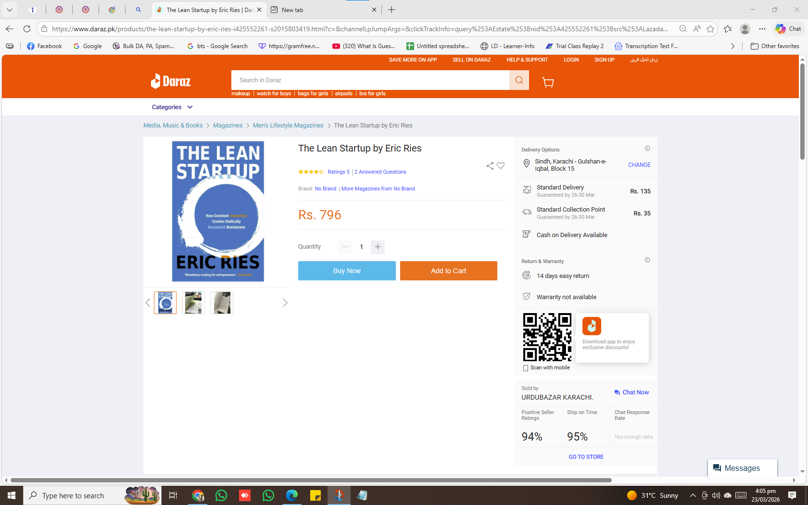The height and width of the screenshot is (505, 808).
Task: Open Magazines breadcrumb link
Action: click(228, 126)
